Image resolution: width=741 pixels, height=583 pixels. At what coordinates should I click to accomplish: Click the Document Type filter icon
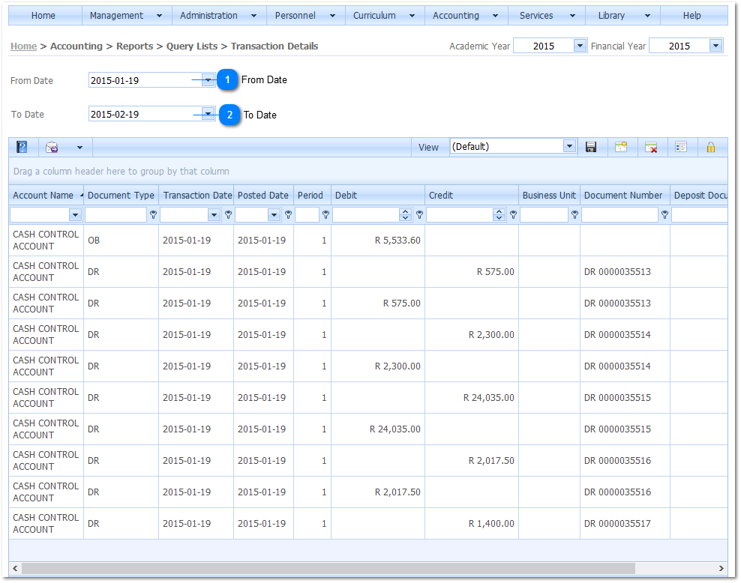pos(154,215)
